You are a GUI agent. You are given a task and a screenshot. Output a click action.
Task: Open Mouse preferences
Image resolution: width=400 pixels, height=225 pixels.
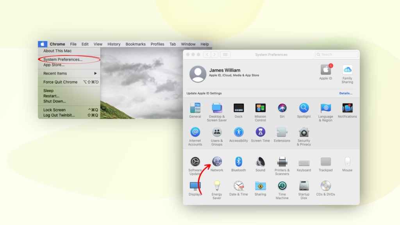click(347, 164)
